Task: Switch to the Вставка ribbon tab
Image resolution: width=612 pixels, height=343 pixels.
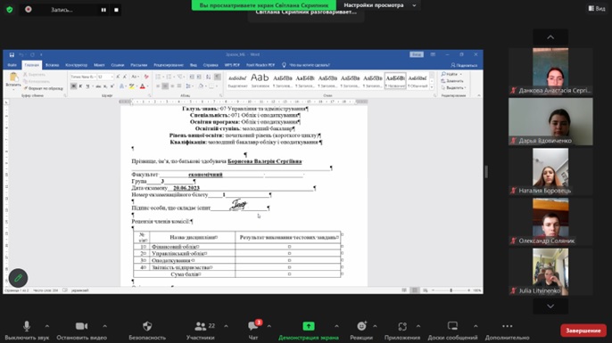Action: (52, 65)
